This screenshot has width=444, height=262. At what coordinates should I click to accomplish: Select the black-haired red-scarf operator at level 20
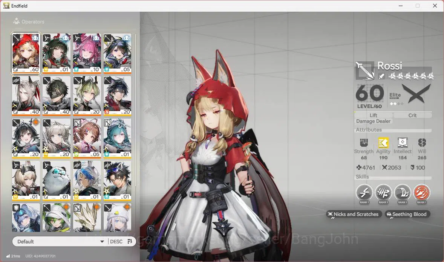[x=118, y=96]
